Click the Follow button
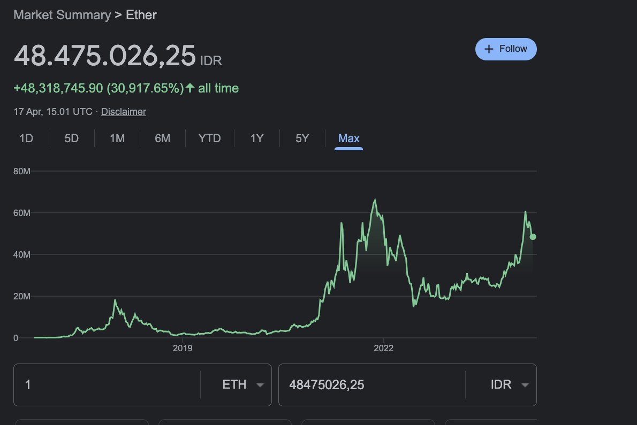 click(x=506, y=49)
